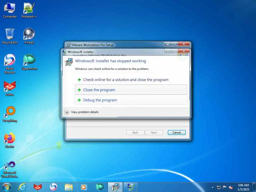The width and height of the screenshot is (256, 192).
Task: Open the Action Center flag icon
Action: click(225, 187)
